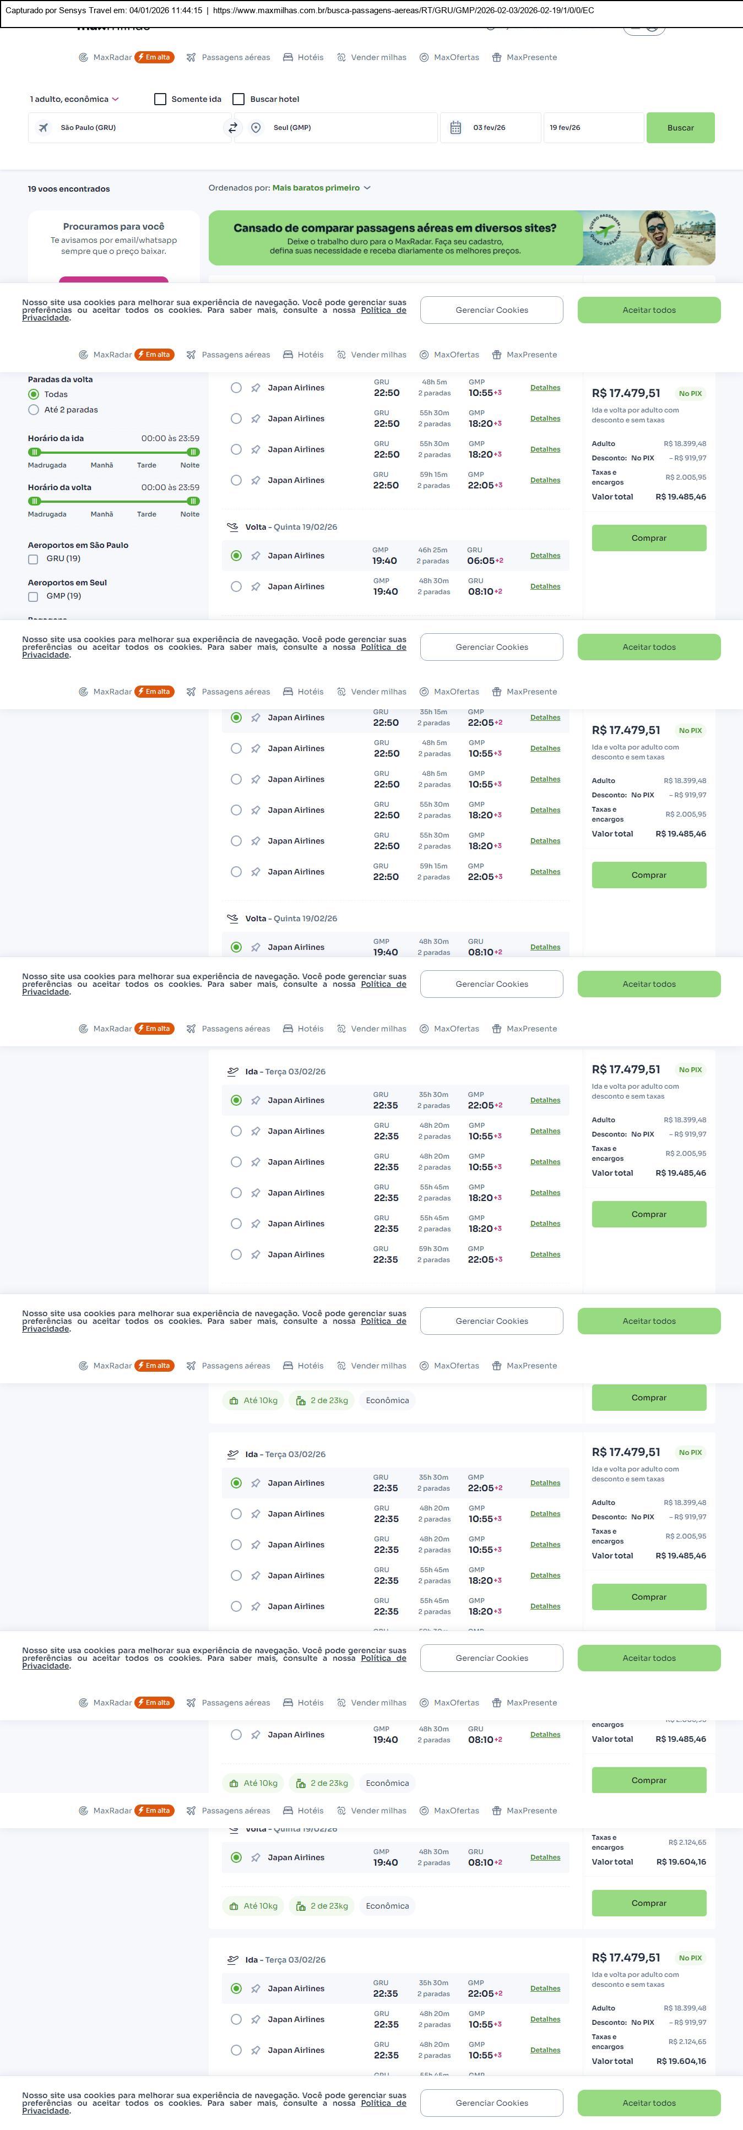Open the 1 adulto, econômica passenger dropdown

click(x=74, y=99)
